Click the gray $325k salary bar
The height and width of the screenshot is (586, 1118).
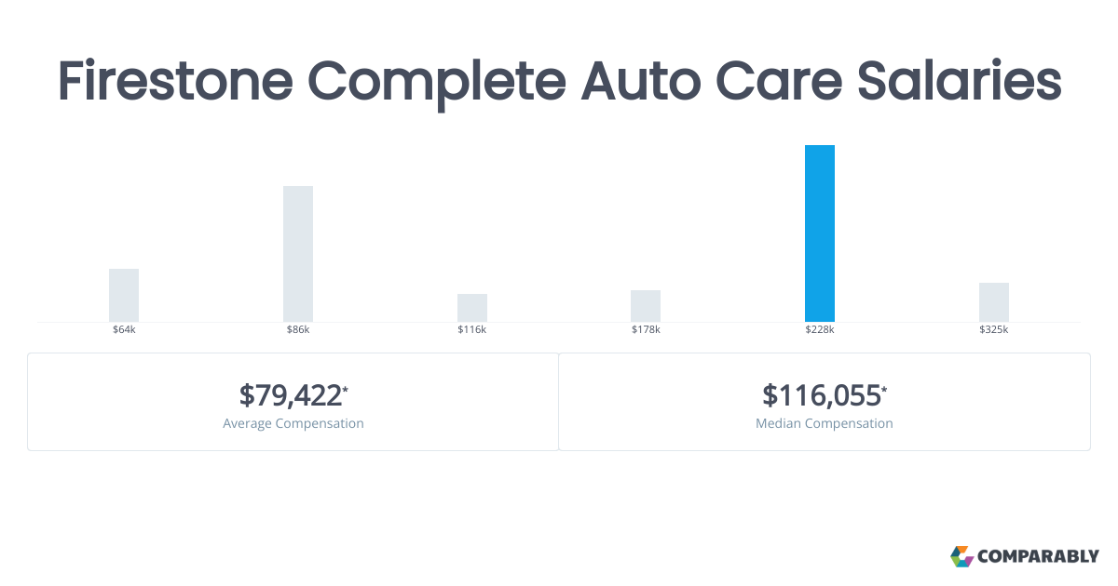tap(994, 302)
